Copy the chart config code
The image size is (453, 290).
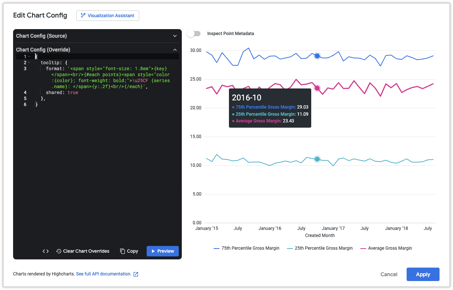[x=129, y=251]
